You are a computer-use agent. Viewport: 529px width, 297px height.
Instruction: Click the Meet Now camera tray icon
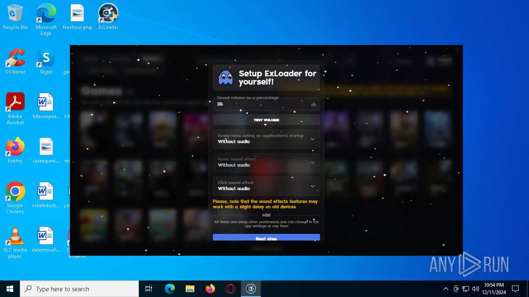coord(456,289)
